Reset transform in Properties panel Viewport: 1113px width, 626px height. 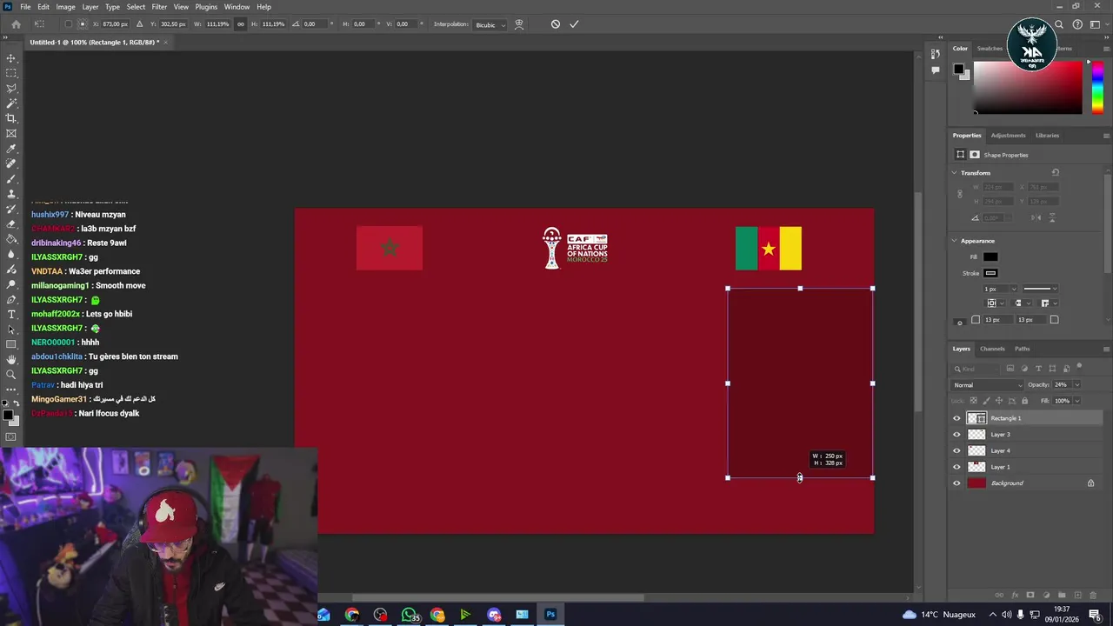(1056, 172)
